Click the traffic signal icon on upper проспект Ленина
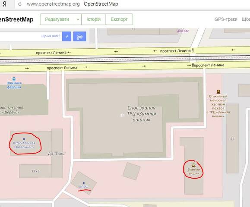 point(193,50)
